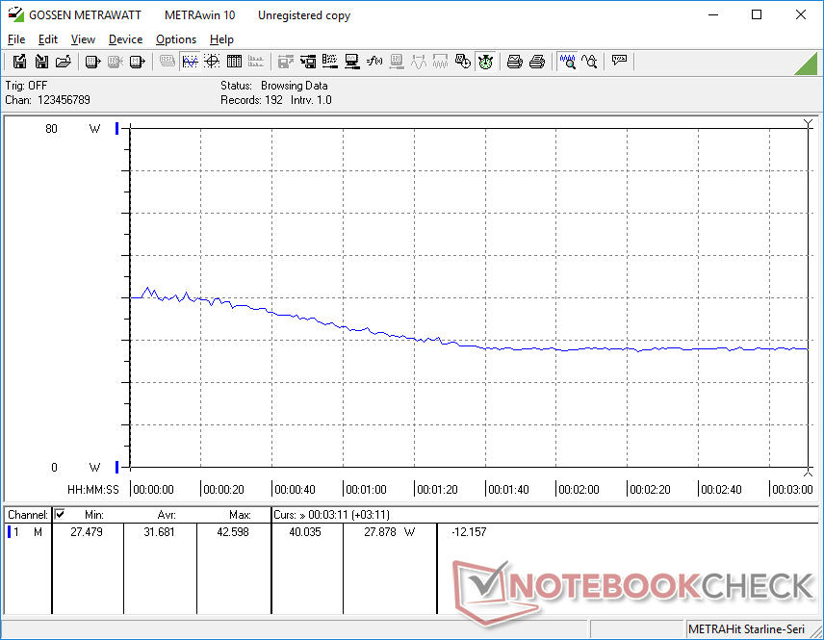824x640 pixels.
Task: Click the green stopwatch timer icon
Action: 485,62
